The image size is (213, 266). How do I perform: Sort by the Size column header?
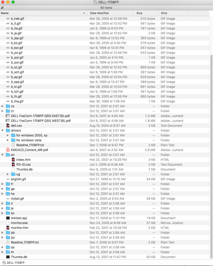[x=146, y=13]
